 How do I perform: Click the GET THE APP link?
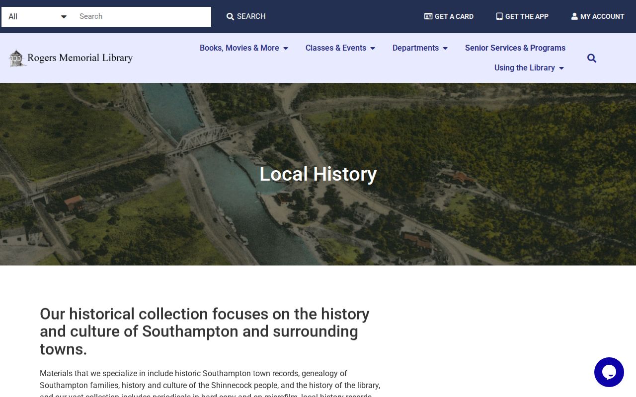pos(522,16)
